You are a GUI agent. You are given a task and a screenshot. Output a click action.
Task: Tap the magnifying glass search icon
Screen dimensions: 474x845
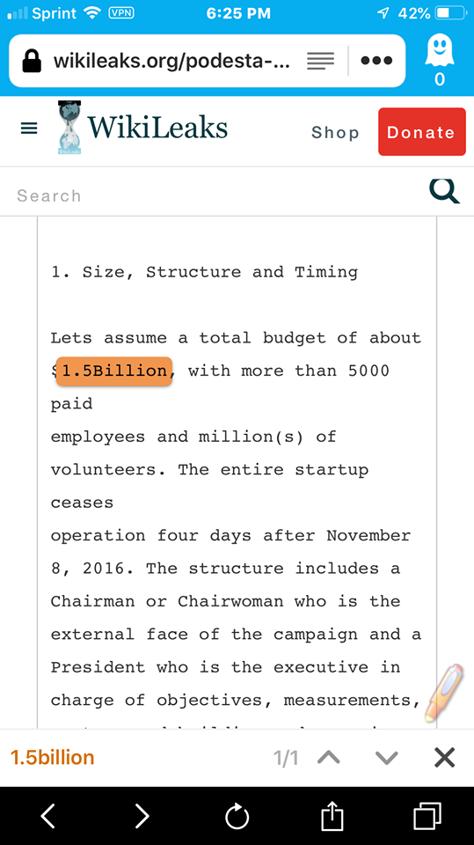click(x=444, y=191)
